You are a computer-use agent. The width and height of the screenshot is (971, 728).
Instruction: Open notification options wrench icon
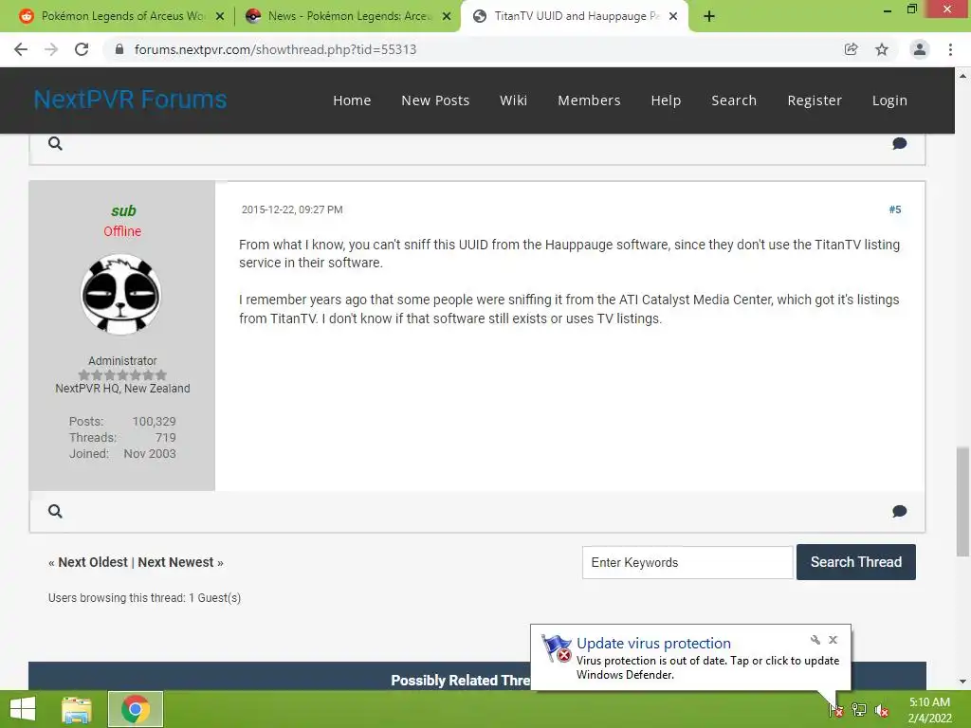point(815,640)
